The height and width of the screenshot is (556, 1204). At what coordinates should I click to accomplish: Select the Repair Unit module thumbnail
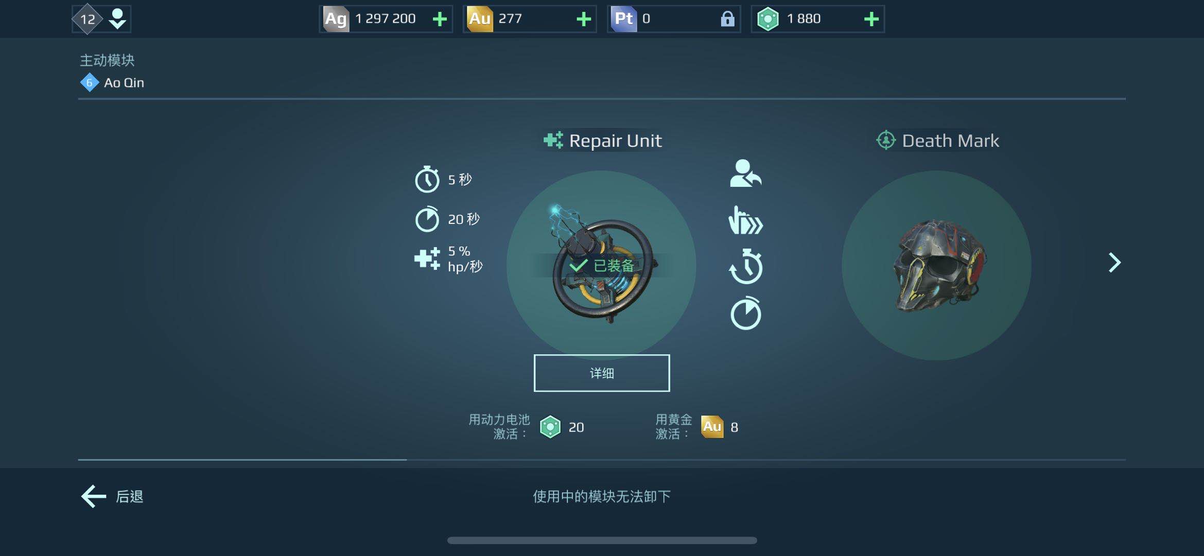601,265
